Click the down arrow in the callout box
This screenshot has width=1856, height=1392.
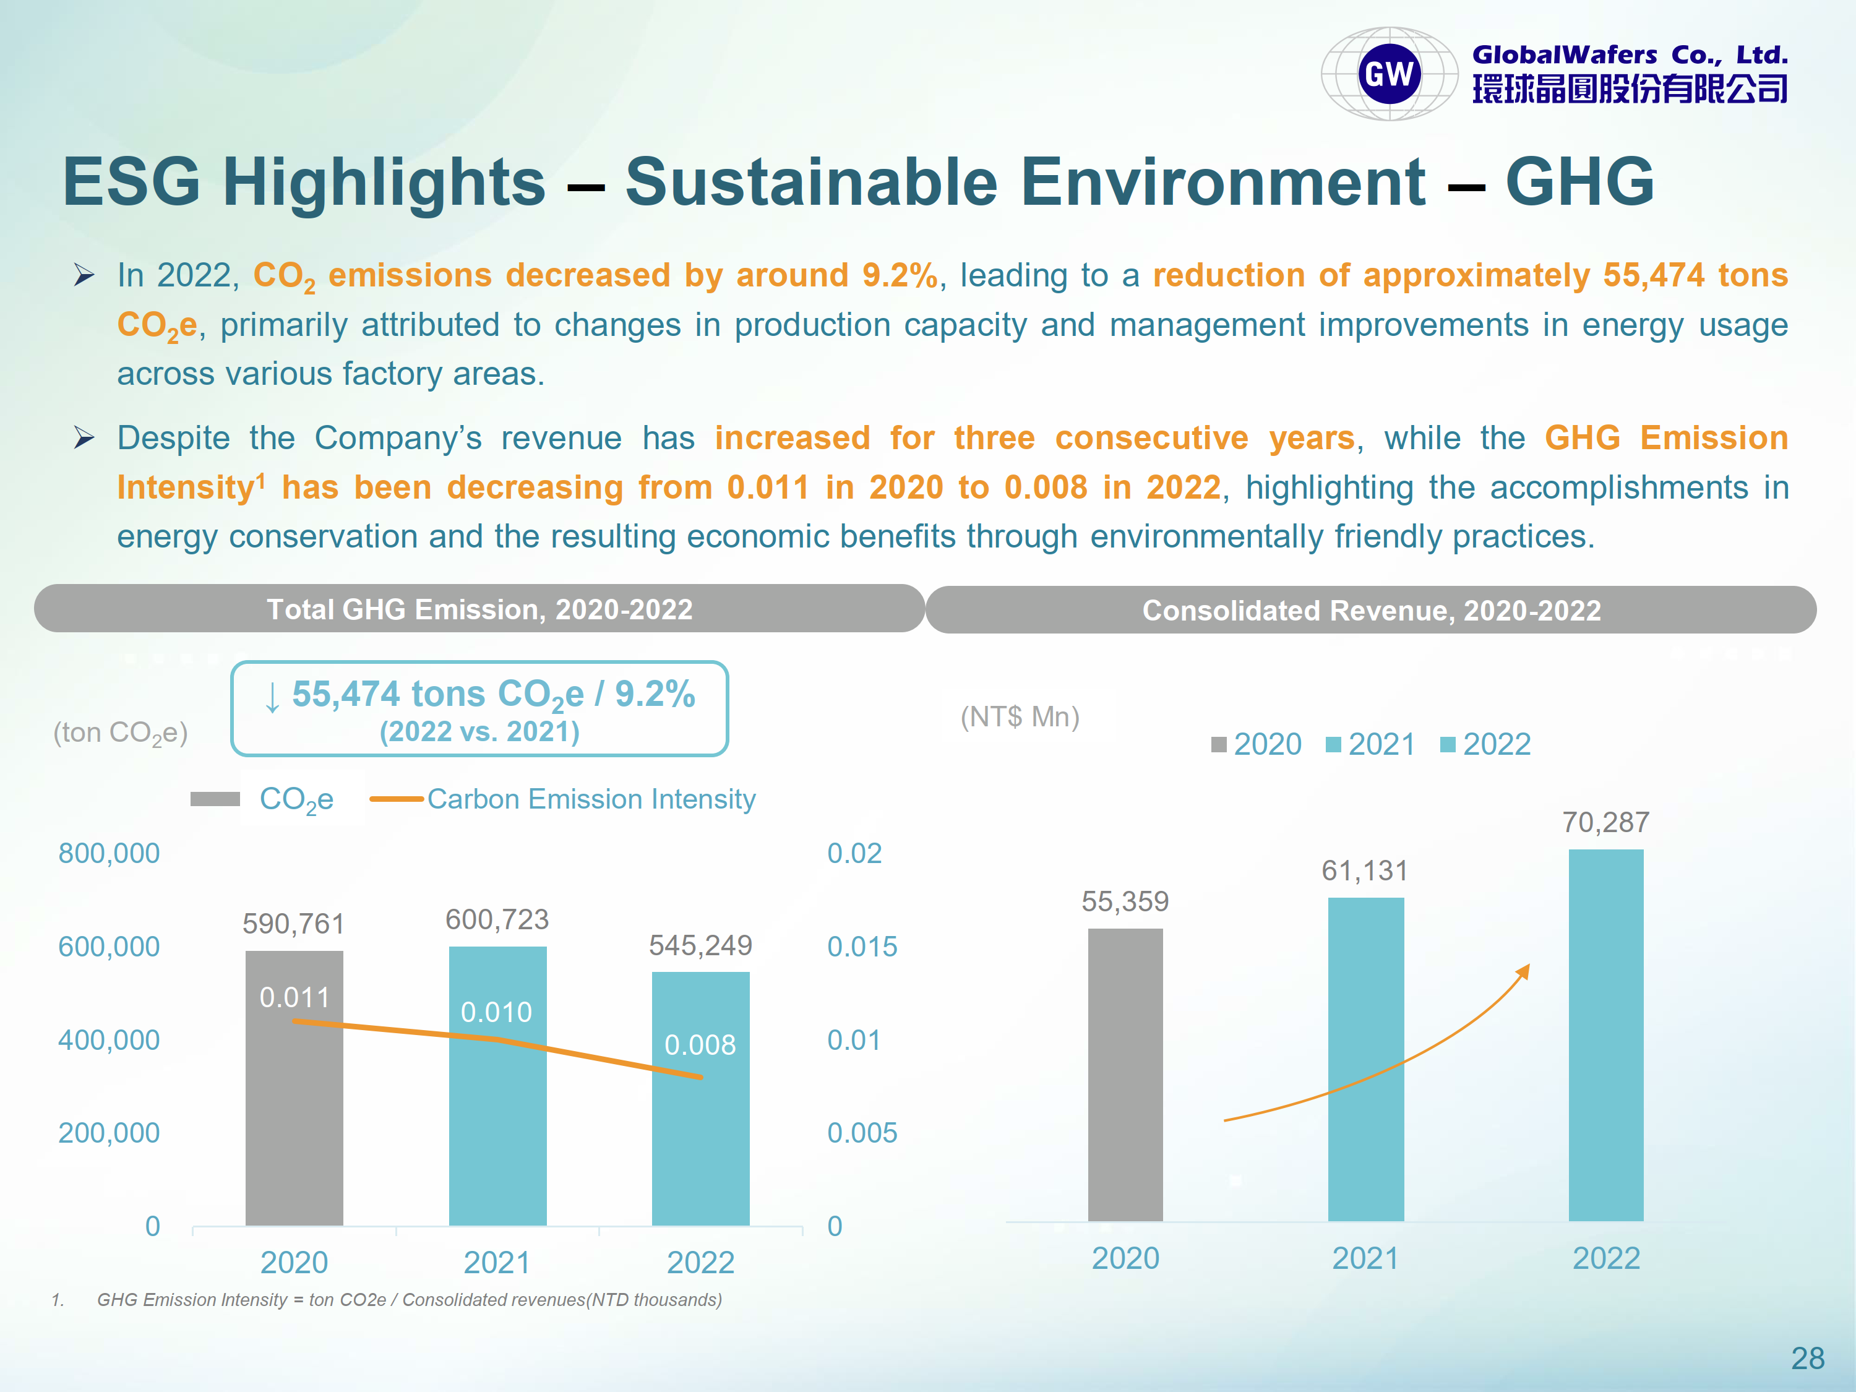click(x=272, y=697)
